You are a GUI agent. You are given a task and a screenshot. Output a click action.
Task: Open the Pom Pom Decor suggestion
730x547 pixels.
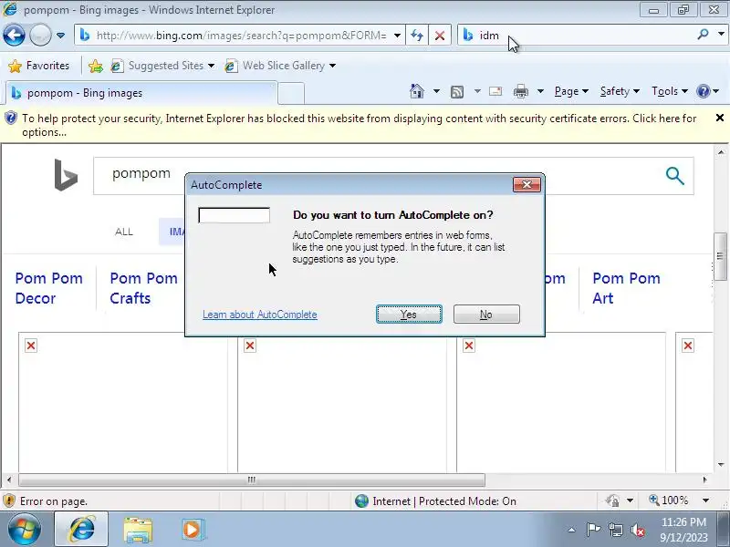49,288
